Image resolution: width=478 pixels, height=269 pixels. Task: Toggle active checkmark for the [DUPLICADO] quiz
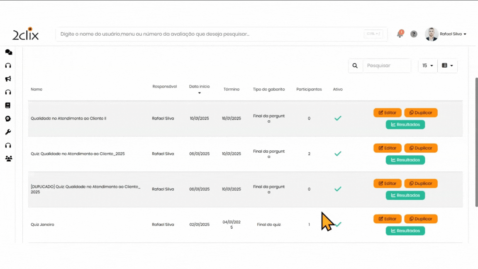(x=338, y=189)
